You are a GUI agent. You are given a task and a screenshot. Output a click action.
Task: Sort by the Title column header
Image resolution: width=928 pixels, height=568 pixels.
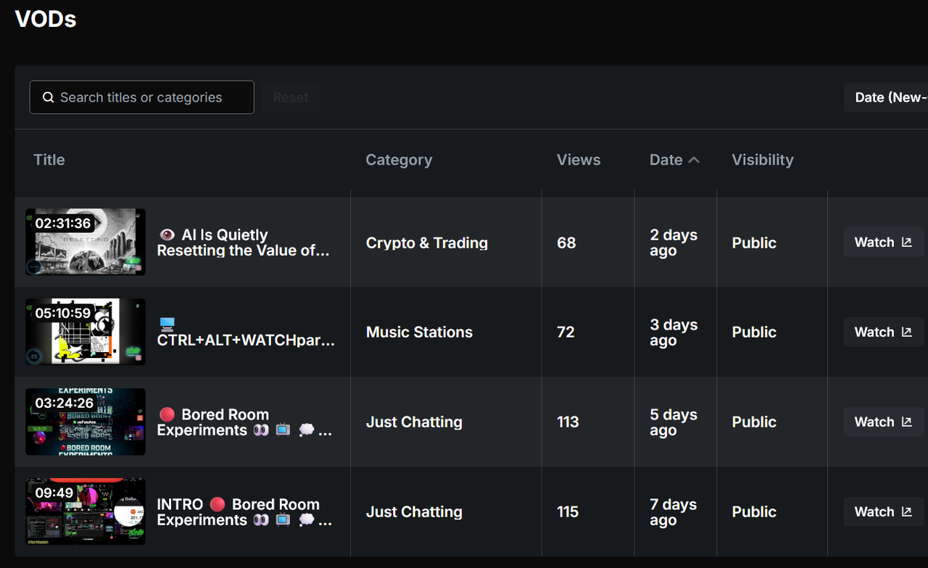49,160
